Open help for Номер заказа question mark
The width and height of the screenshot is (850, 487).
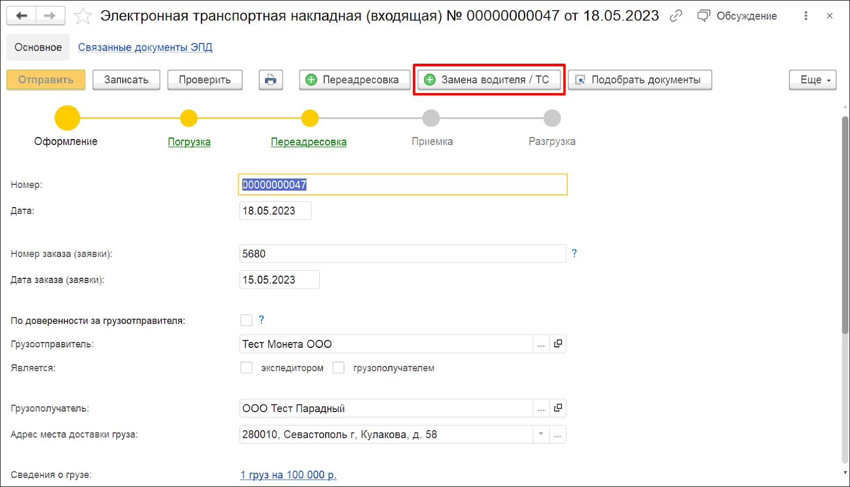click(574, 253)
